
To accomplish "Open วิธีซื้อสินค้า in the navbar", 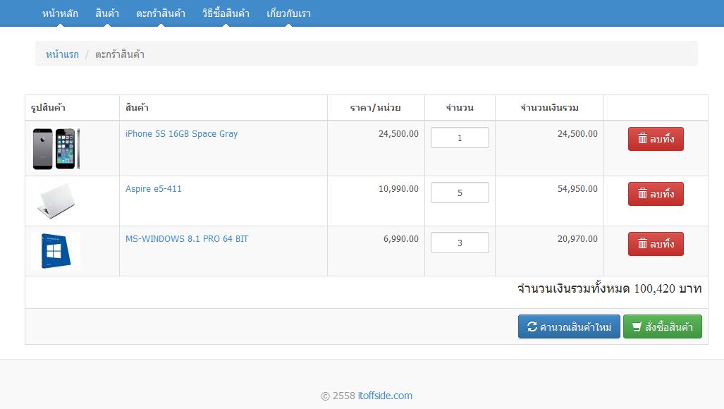I will tap(226, 13).
